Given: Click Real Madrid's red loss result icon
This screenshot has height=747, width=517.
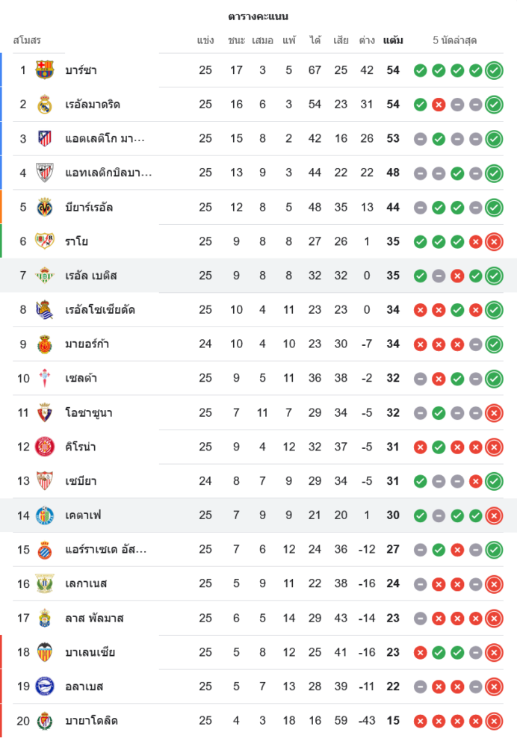Looking at the screenshot, I should (439, 105).
